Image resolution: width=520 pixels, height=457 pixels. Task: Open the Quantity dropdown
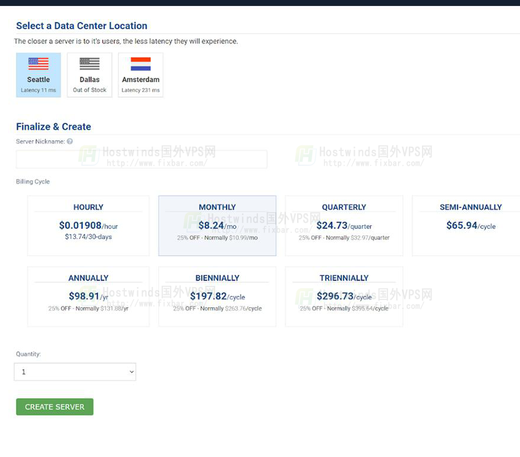click(75, 372)
